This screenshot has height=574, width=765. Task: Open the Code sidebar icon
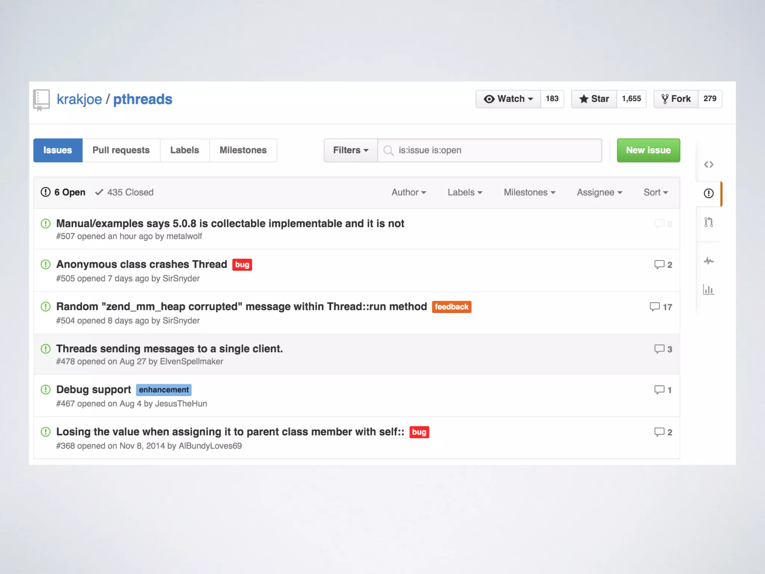[x=709, y=164]
